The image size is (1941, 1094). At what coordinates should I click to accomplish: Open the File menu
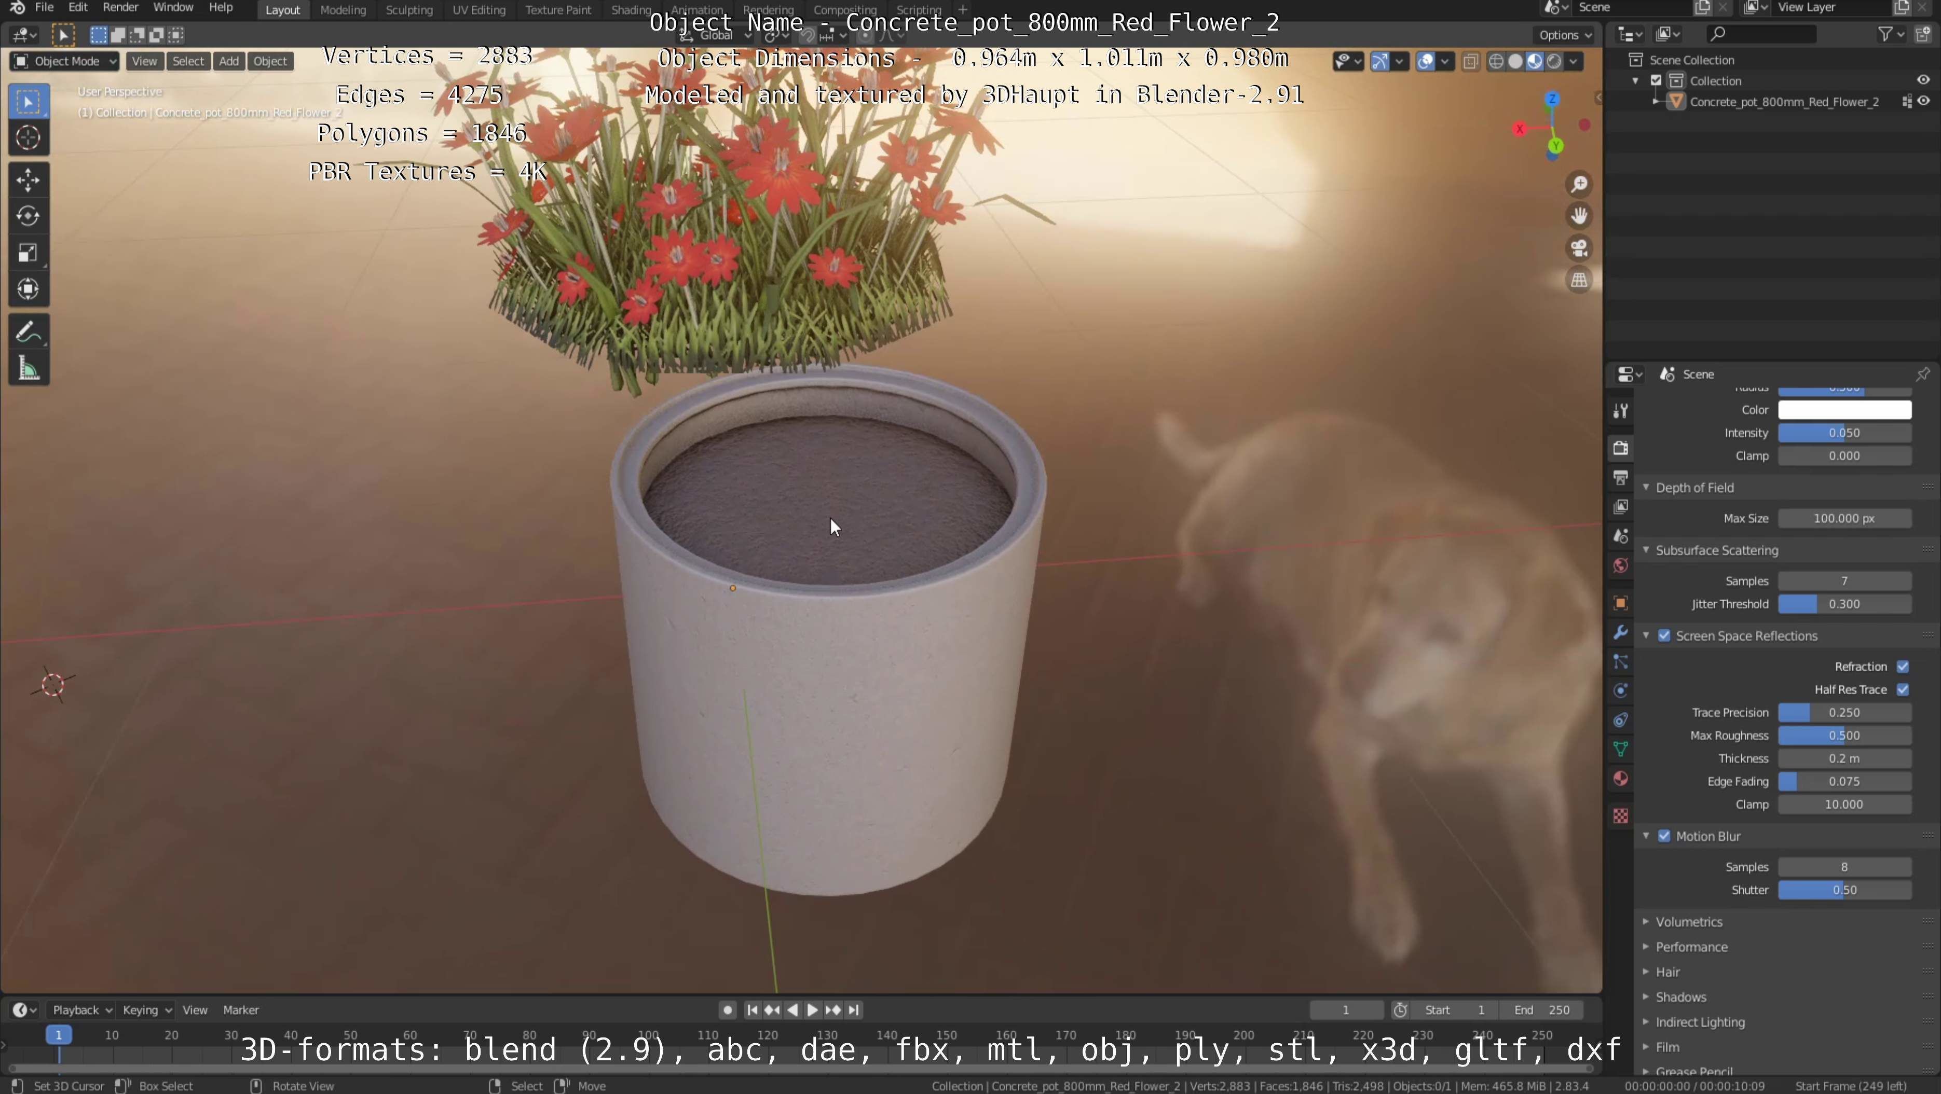coord(45,8)
